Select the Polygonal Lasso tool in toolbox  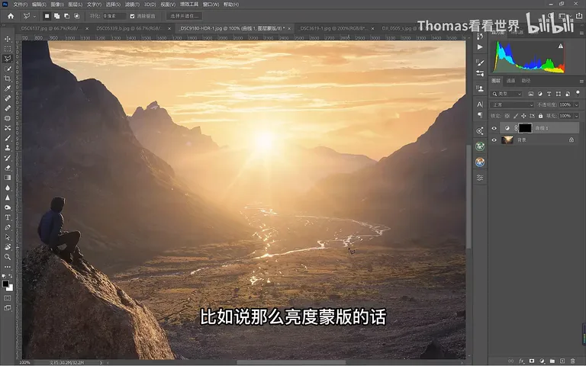tap(8, 59)
